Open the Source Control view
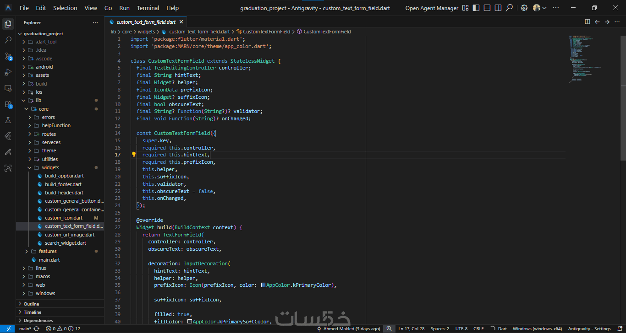The image size is (626, 333). click(x=8, y=56)
